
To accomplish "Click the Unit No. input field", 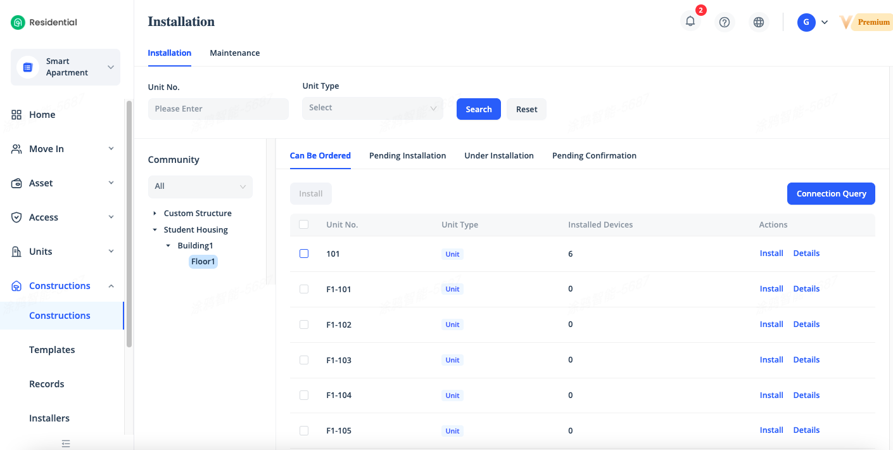I will (x=218, y=109).
